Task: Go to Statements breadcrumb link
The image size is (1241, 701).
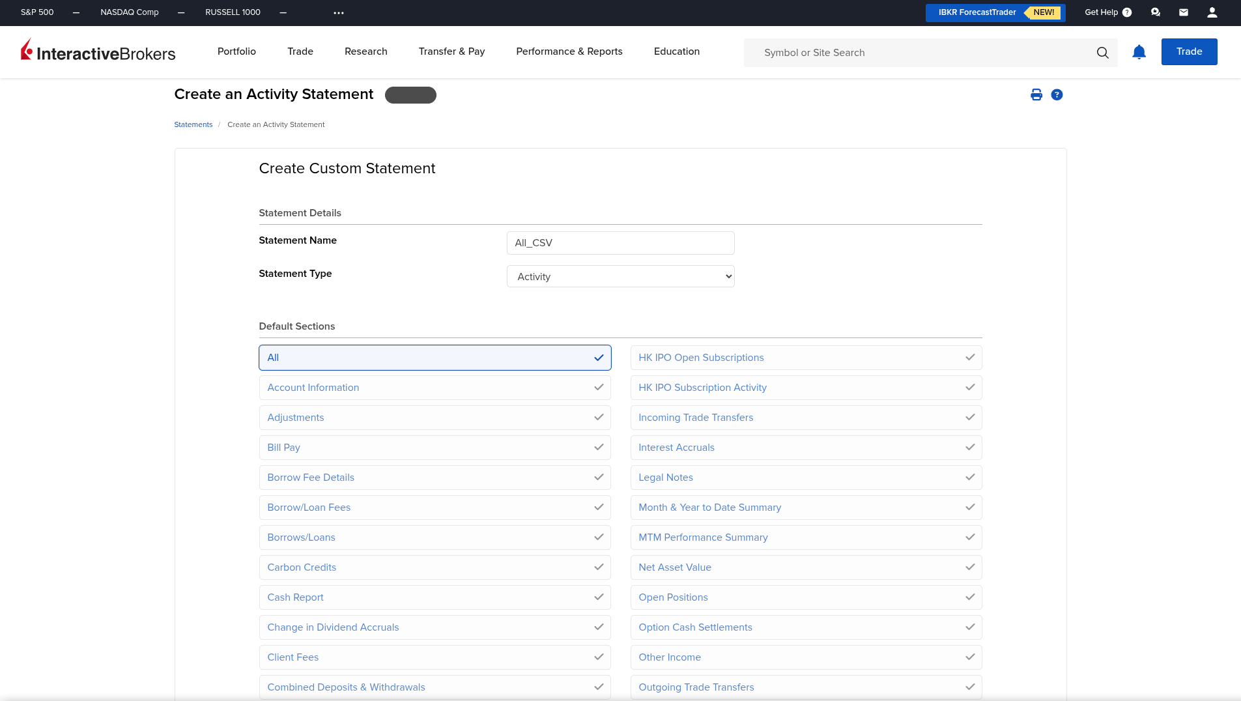Action: [x=193, y=124]
